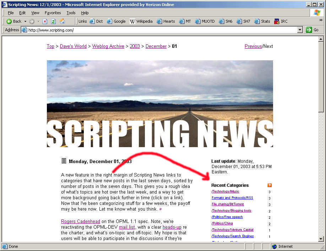
Task: Click the vertical scrollbar down arrow
Action: pyautogui.click(x=321, y=239)
